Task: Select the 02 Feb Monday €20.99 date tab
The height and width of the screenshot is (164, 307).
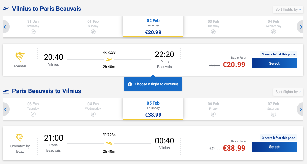Action: (x=153, y=26)
